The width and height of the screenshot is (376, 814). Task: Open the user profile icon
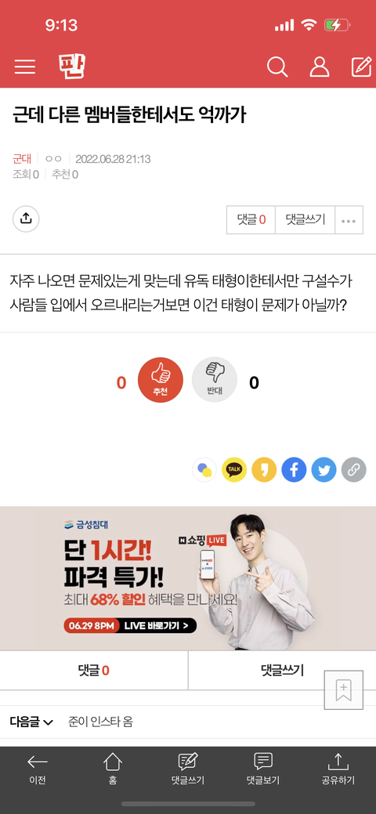320,67
